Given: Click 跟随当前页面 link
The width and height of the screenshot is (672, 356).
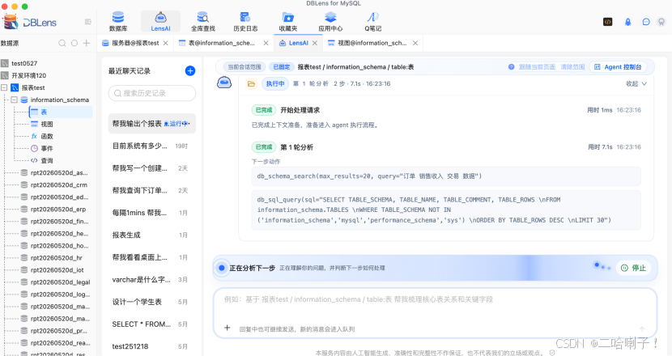Looking at the screenshot, I should 537,67.
